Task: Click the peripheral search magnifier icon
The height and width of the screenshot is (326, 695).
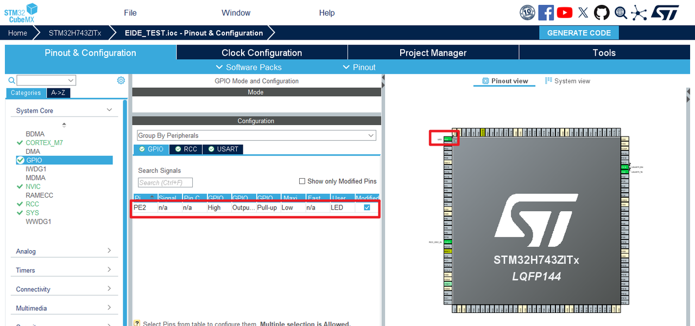Action: pyautogui.click(x=12, y=81)
